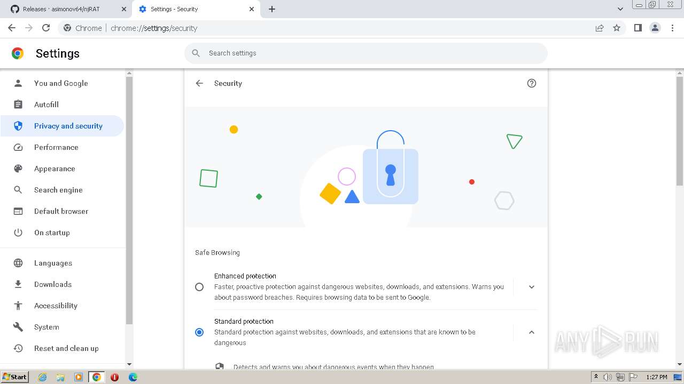684x384 pixels.
Task: Open Microsoft Edge from taskbar
Action: tap(133, 377)
